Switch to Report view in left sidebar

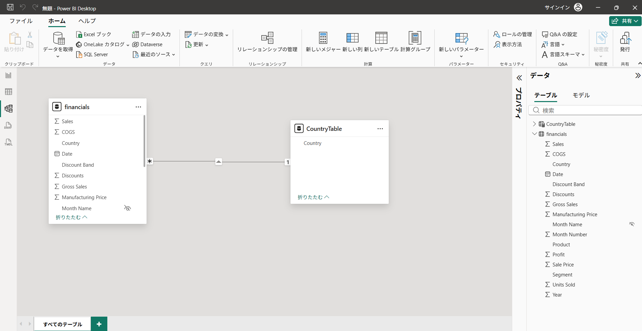pyautogui.click(x=8, y=75)
